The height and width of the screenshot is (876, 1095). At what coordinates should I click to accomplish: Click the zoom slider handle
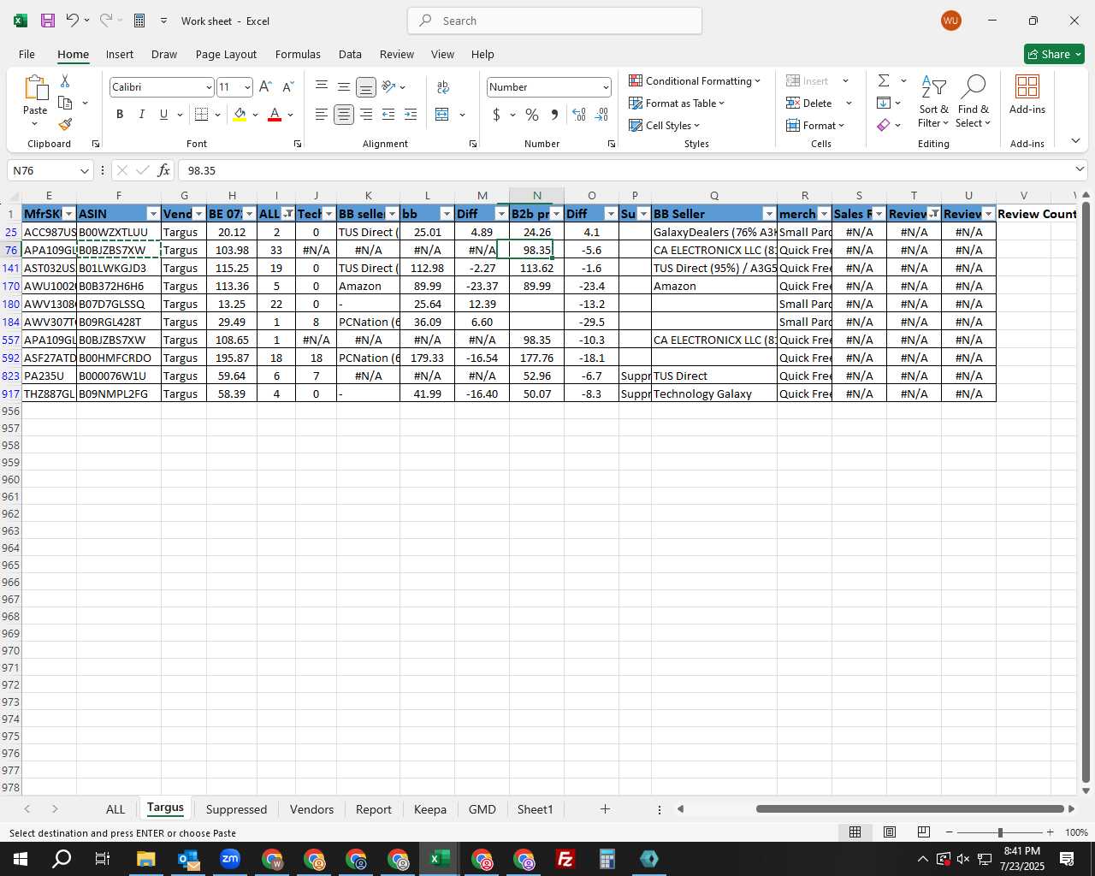1000,832
